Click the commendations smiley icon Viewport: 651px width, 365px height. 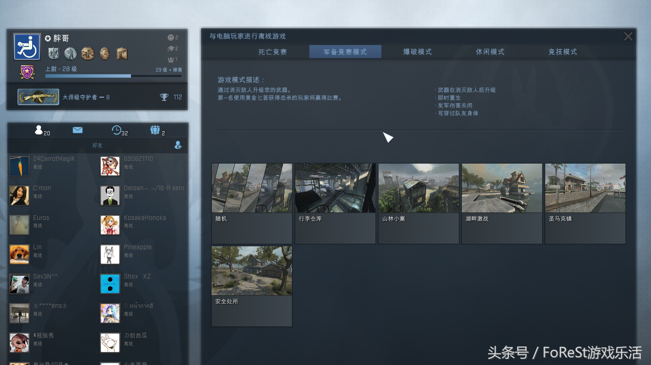[x=170, y=38]
